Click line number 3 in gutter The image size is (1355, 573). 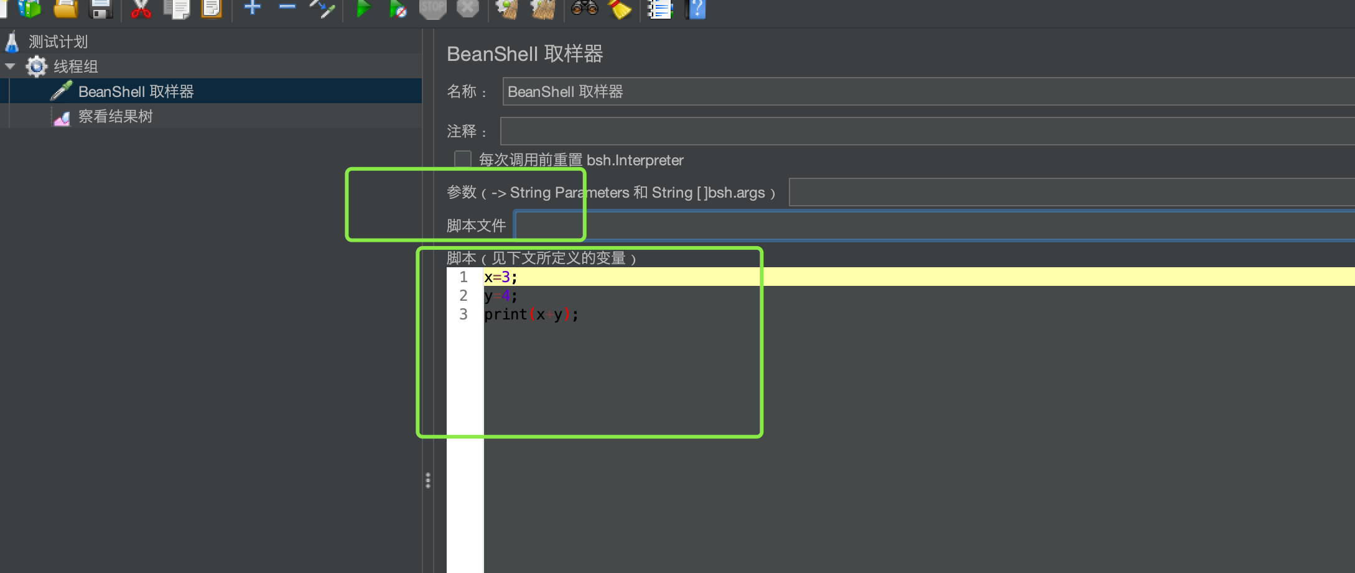pyautogui.click(x=463, y=314)
